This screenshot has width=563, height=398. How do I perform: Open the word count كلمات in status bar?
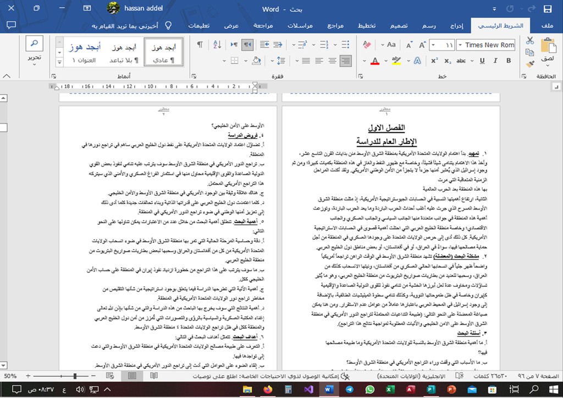[x=490, y=376]
